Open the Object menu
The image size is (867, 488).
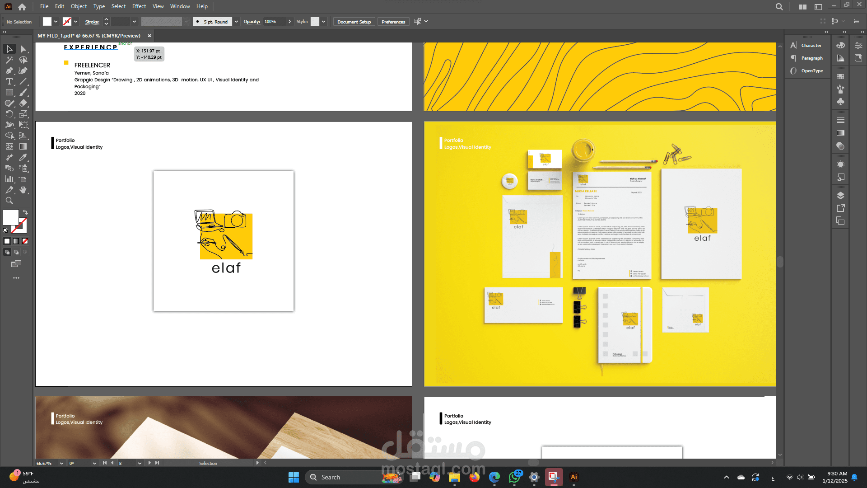coord(79,6)
